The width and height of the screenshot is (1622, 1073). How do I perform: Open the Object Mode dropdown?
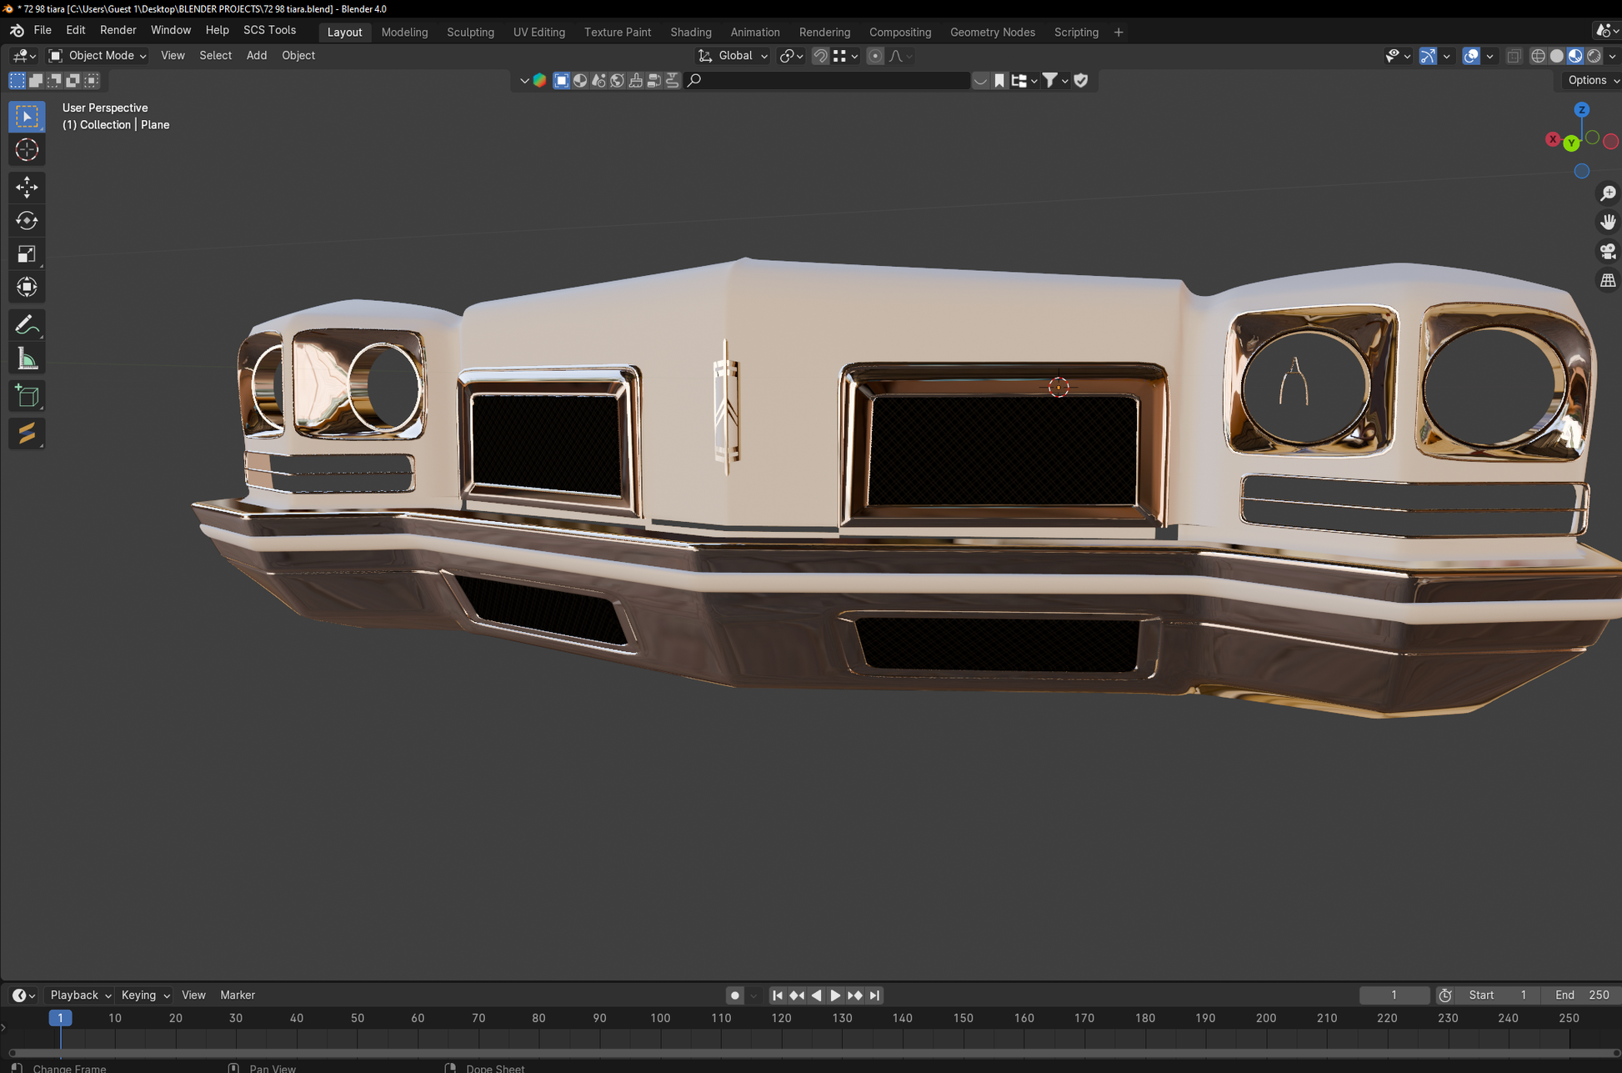(98, 56)
